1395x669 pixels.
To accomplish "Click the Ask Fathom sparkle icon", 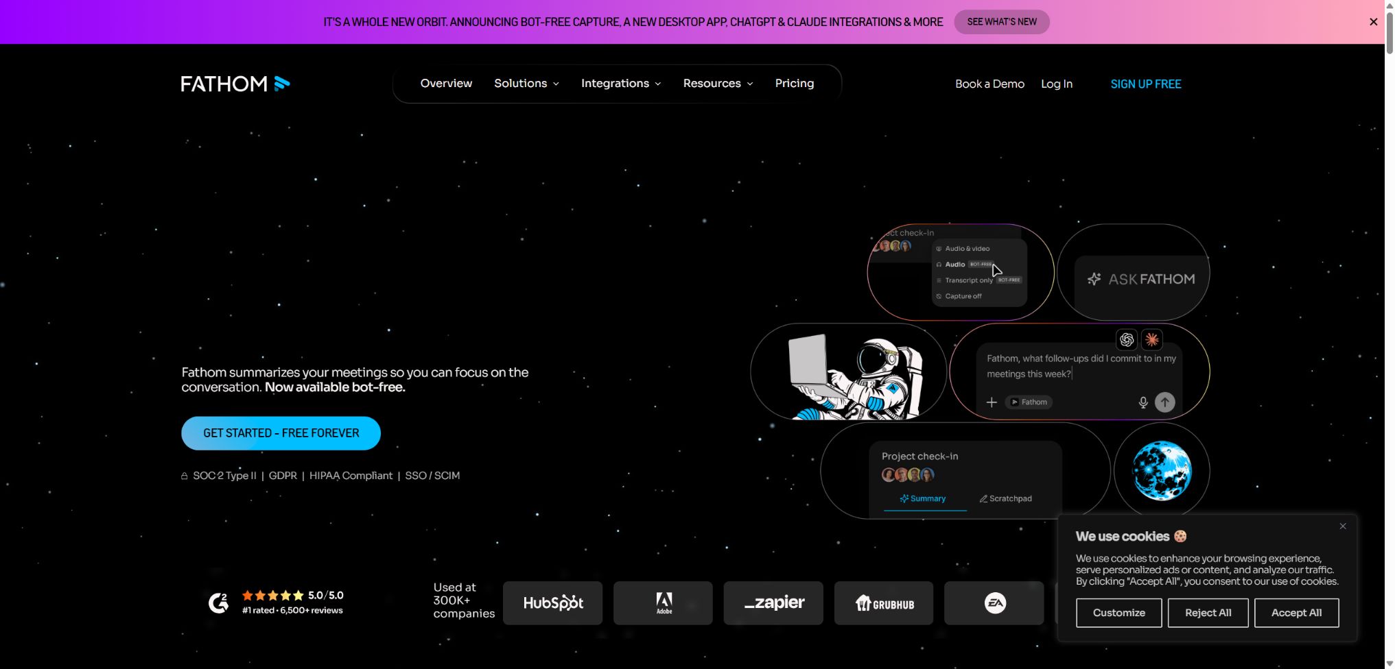I will [1094, 279].
